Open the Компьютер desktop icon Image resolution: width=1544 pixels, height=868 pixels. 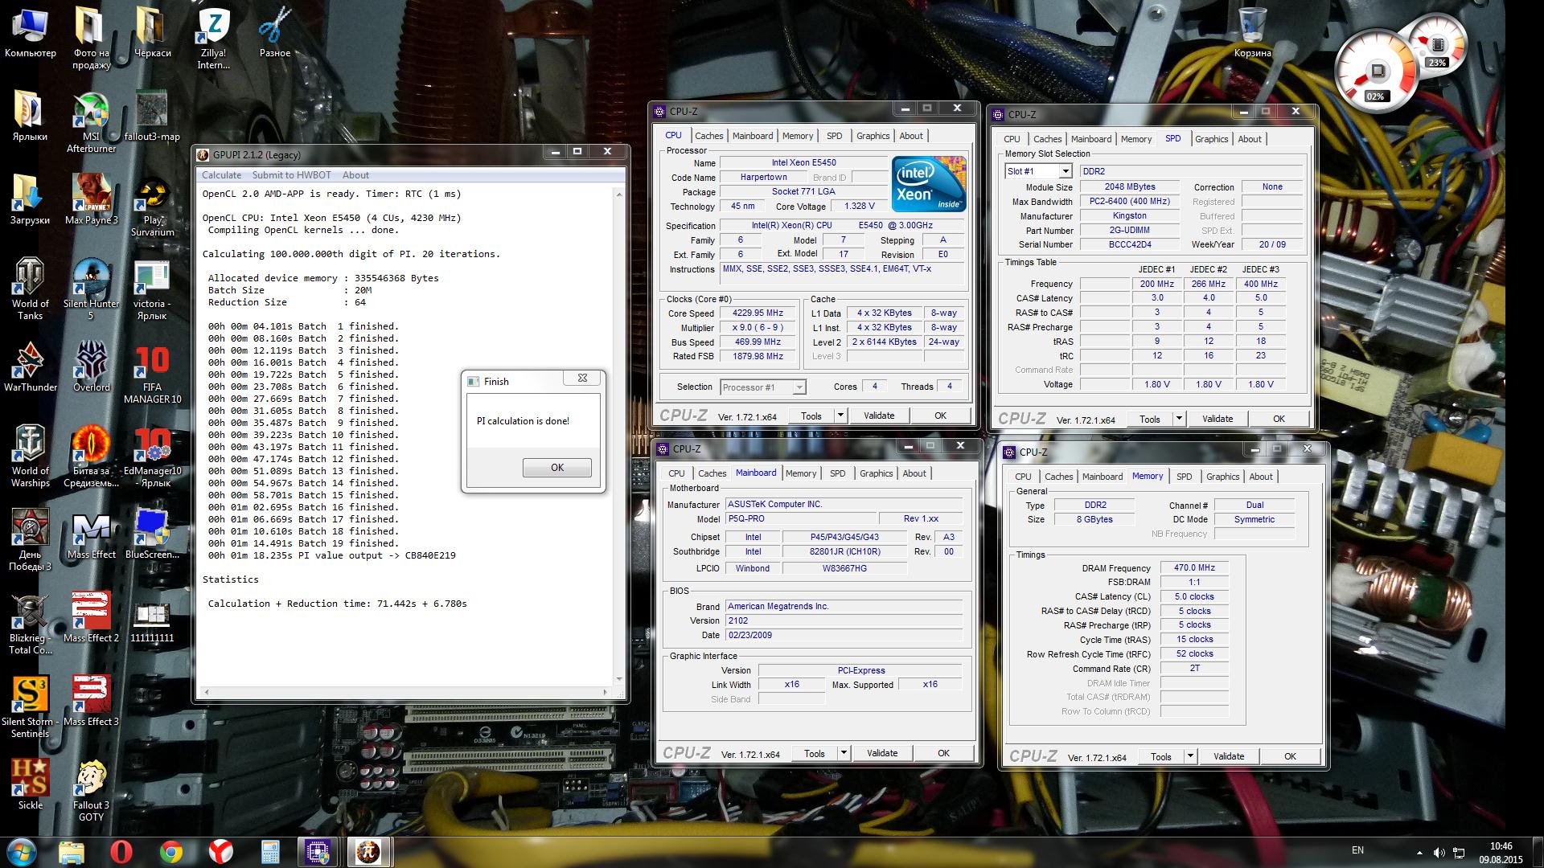(x=31, y=35)
